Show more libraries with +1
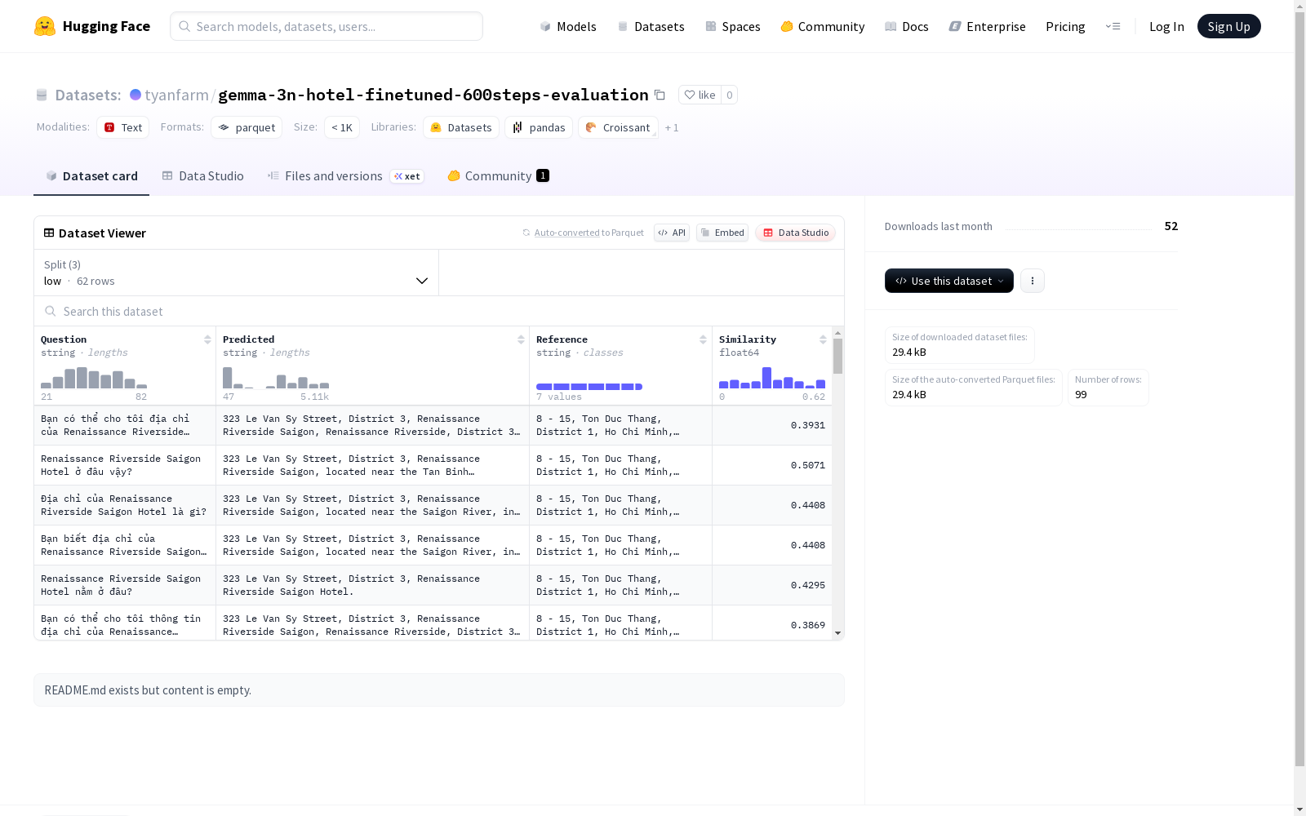 [x=672, y=127]
